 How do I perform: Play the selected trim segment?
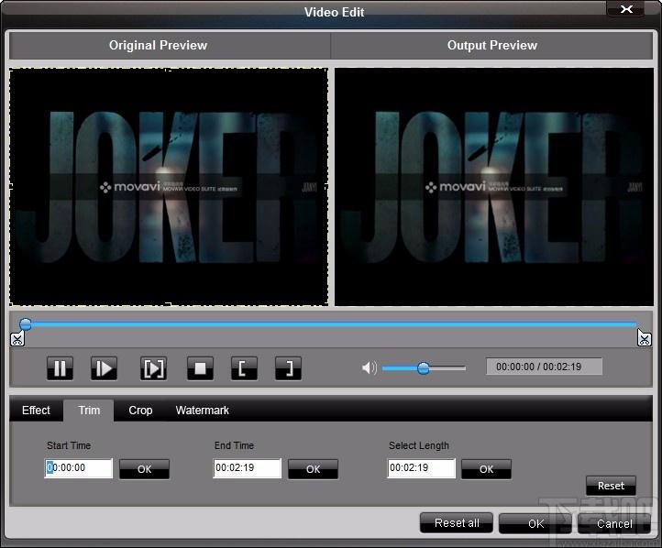point(153,368)
